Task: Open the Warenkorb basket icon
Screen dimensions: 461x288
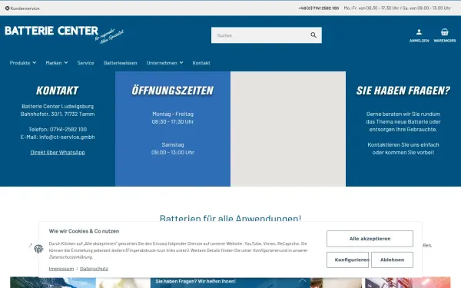Action: click(x=445, y=35)
